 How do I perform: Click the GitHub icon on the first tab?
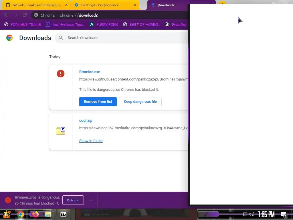click(x=8, y=5)
